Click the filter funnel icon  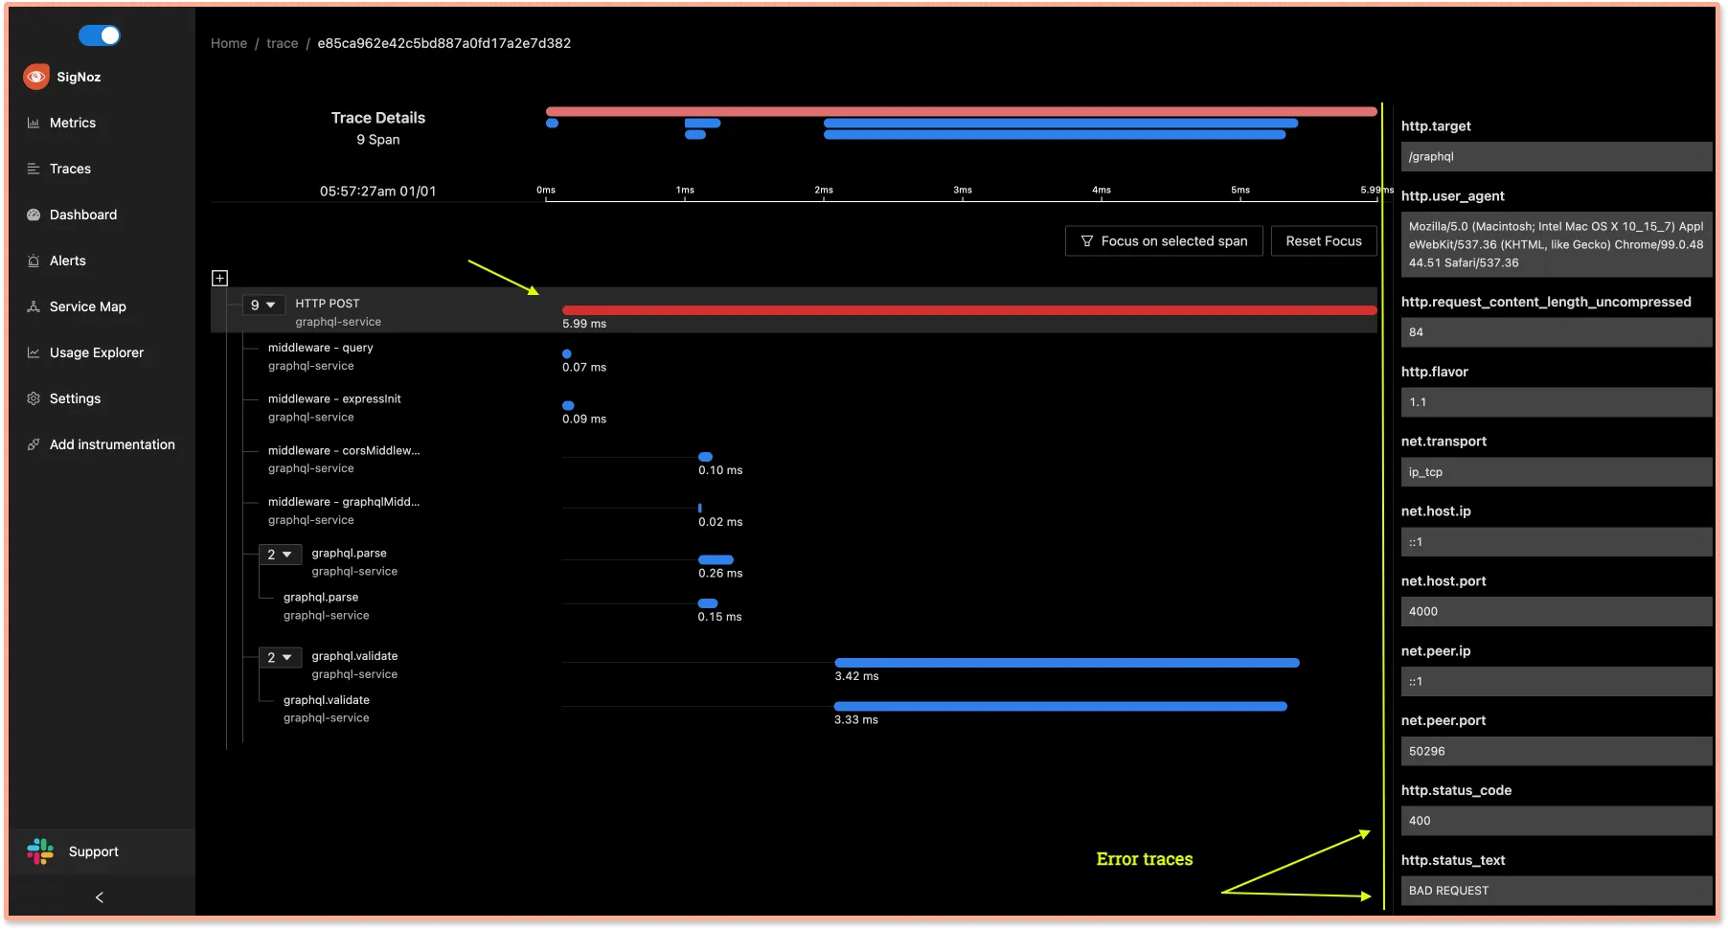1087,241
